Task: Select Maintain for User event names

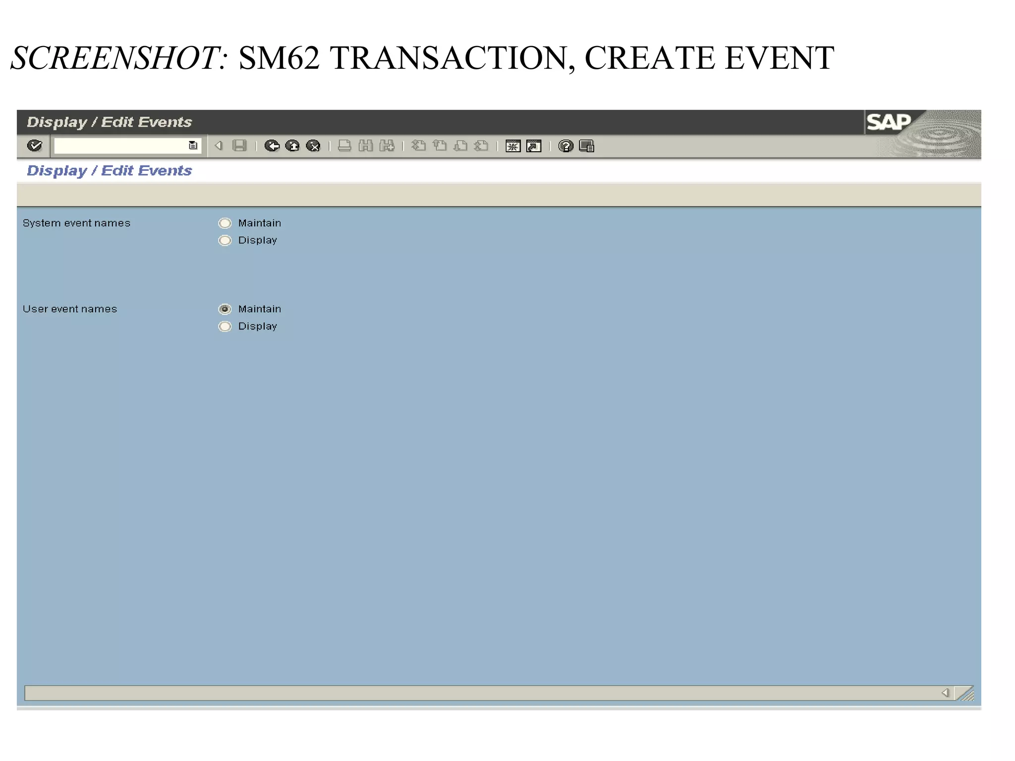Action: coord(225,309)
